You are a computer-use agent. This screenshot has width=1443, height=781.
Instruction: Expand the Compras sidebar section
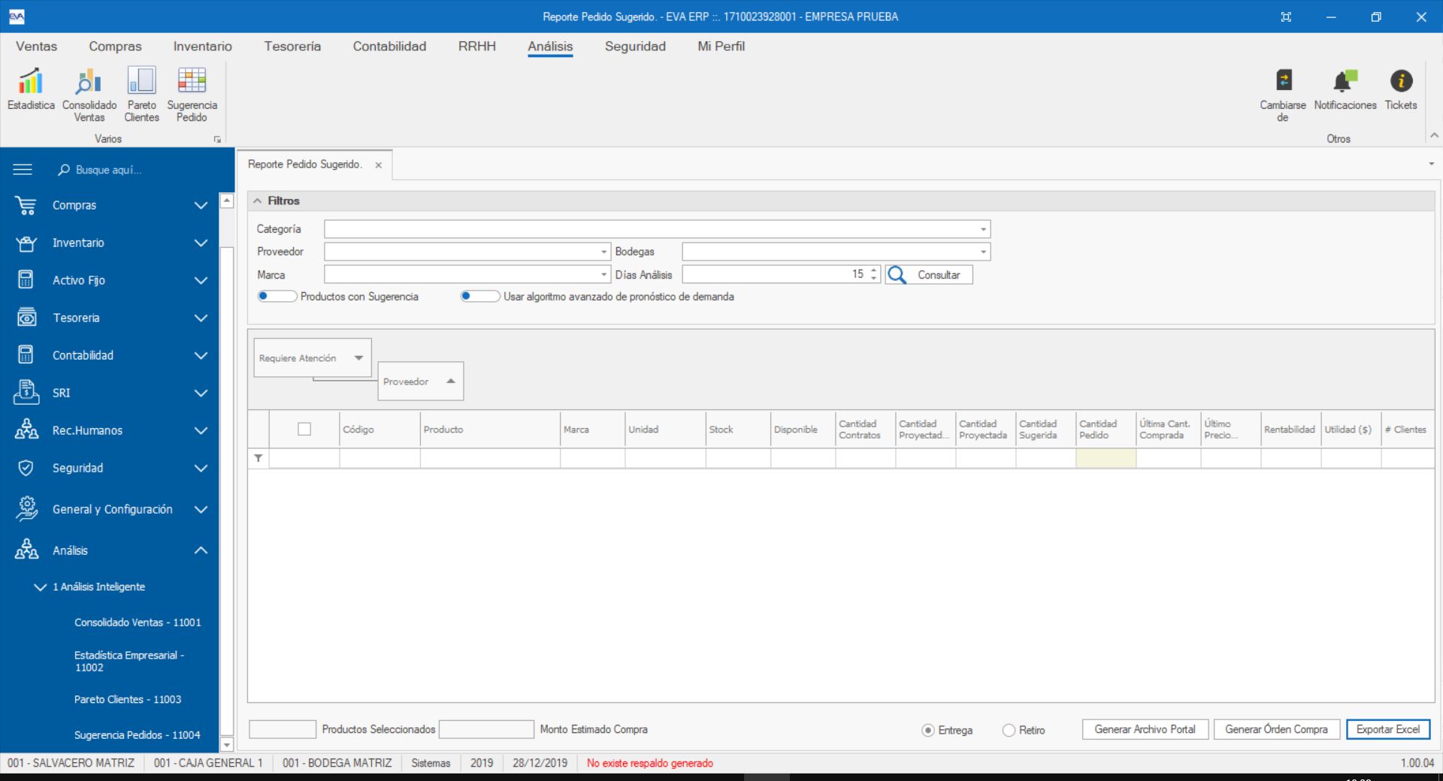point(200,205)
